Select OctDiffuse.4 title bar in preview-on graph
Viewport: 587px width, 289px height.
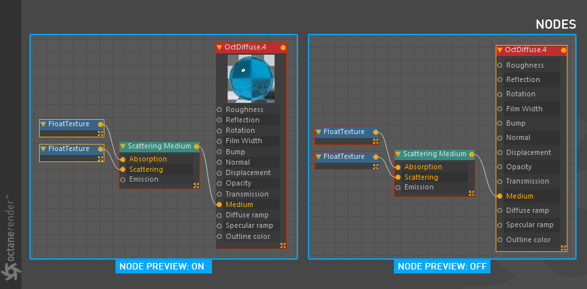coord(251,48)
